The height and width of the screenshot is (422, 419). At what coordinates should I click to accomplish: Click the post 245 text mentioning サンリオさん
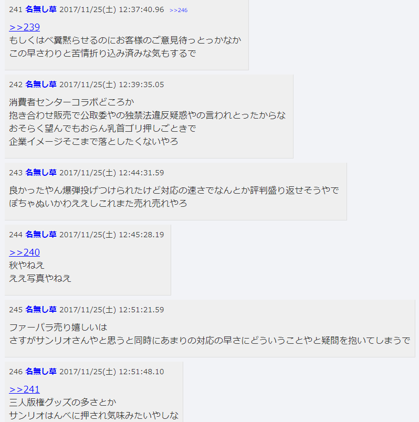click(209, 341)
